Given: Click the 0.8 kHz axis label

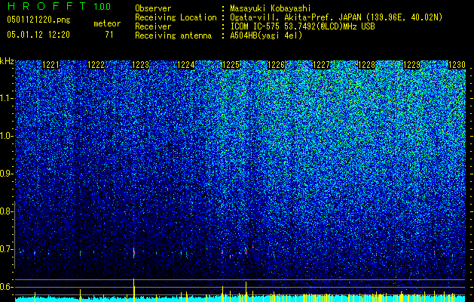Looking at the screenshot, I should [7, 211].
